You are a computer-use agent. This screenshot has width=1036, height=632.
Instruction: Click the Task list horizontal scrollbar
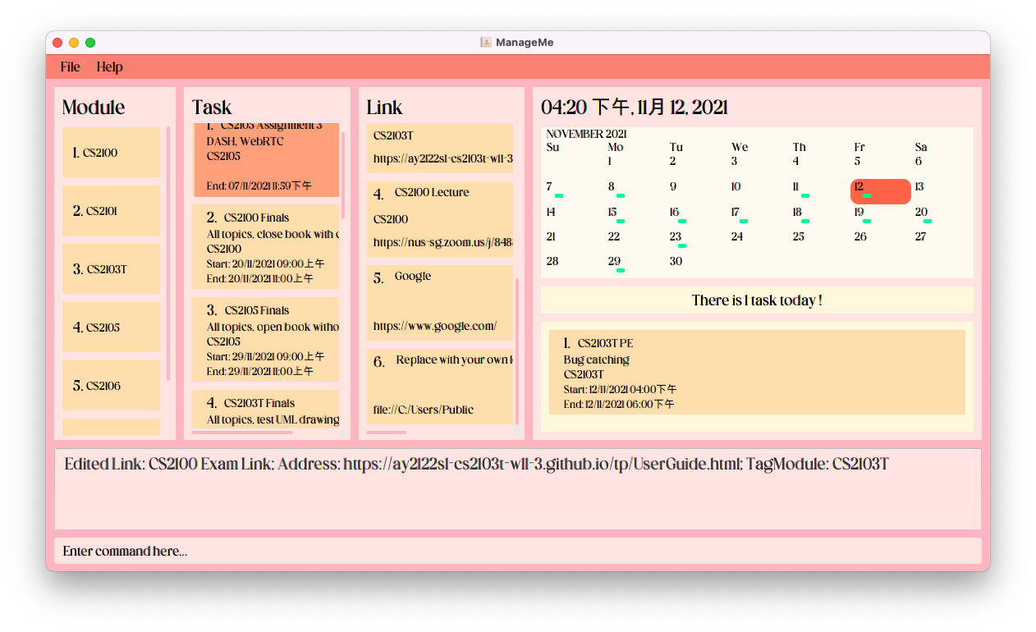click(242, 433)
